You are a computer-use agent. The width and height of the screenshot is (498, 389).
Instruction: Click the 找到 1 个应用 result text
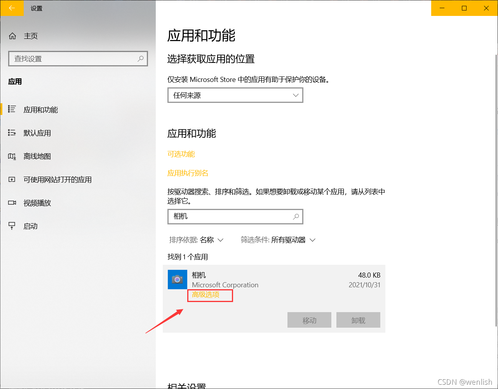pos(188,257)
